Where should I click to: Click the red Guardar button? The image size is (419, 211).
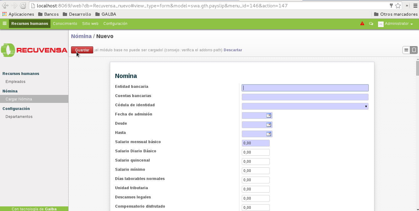82,50
